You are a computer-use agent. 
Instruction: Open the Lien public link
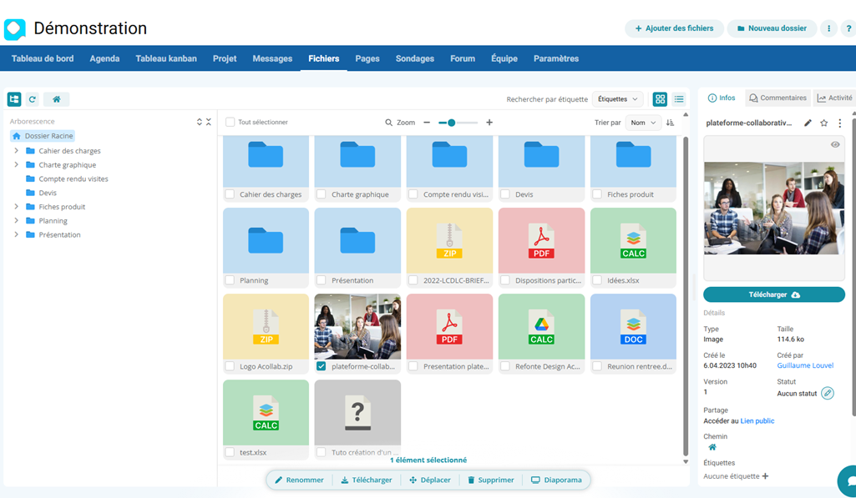coord(757,420)
